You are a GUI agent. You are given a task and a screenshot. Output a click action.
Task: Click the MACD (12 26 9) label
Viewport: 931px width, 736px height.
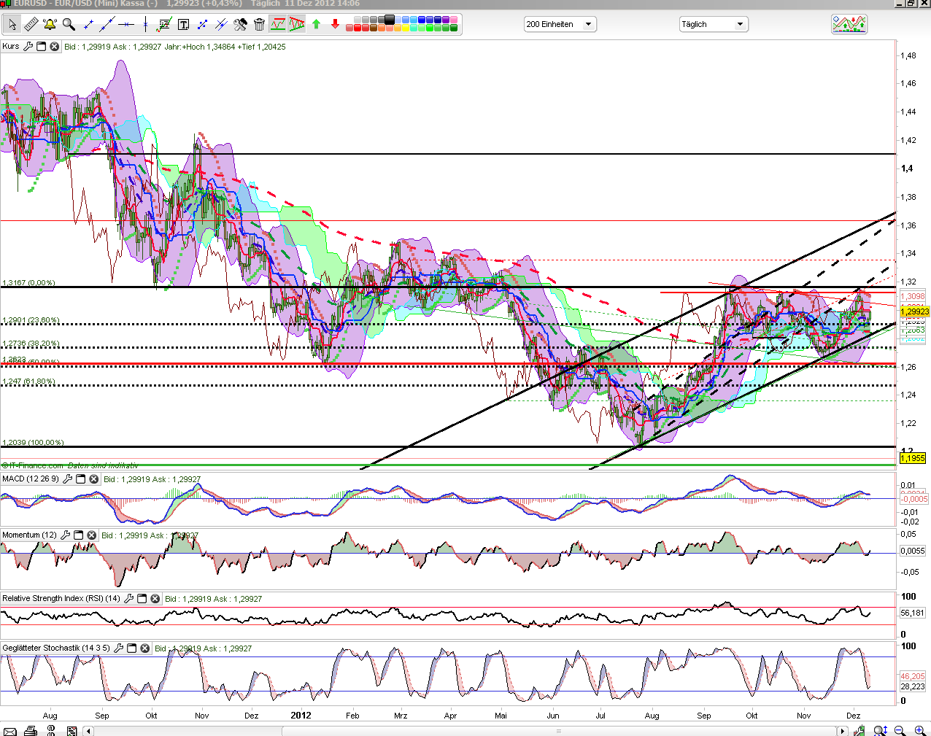[31, 479]
